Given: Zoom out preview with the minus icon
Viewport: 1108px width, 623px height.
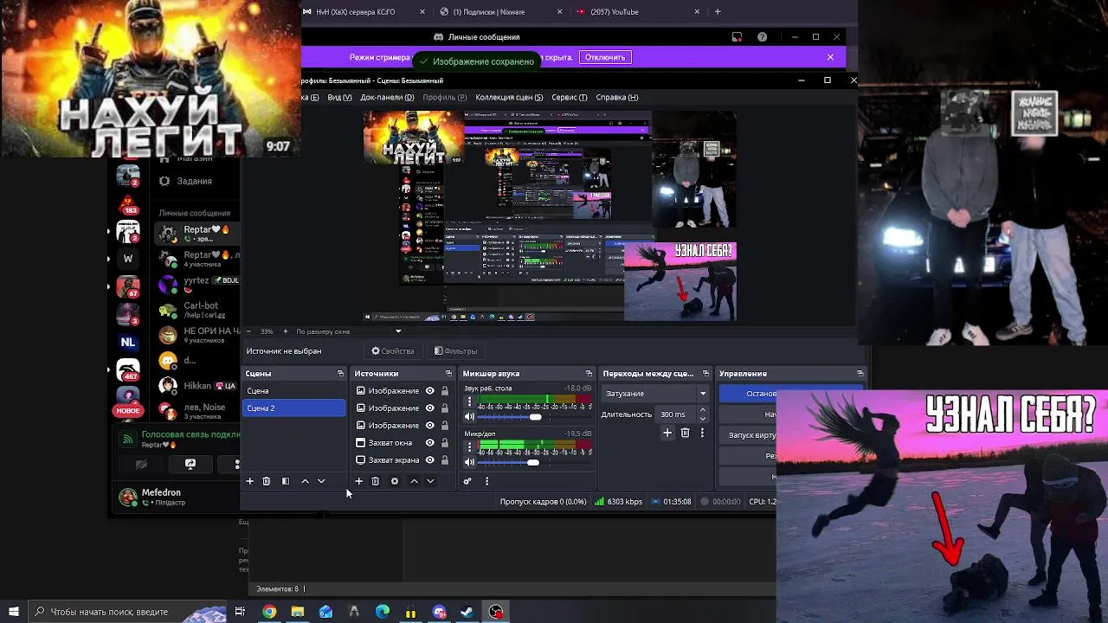Looking at the screenshot, I should [249, 331].
